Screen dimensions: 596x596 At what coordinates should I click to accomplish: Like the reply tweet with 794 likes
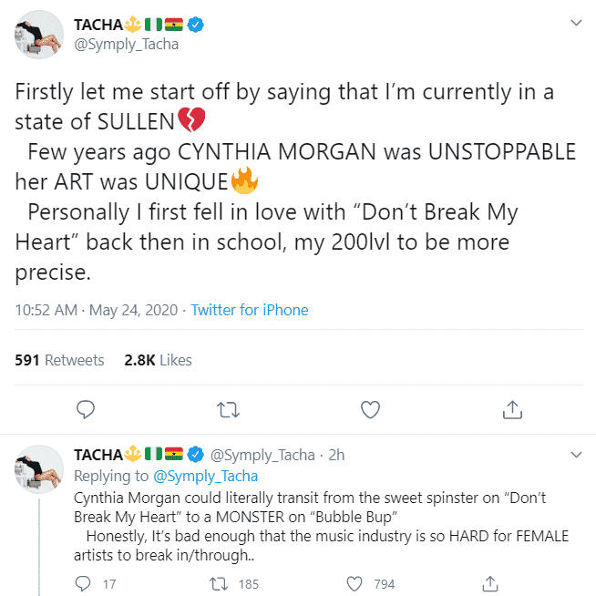(355, 583)
